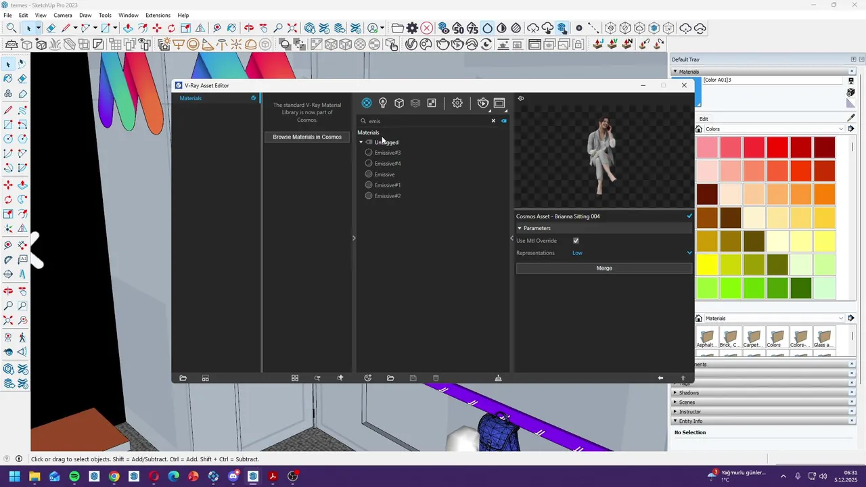This screenshot has width=866, height=487.
Task: Select the Emissive#3 material radio icon
Action: 369,153
